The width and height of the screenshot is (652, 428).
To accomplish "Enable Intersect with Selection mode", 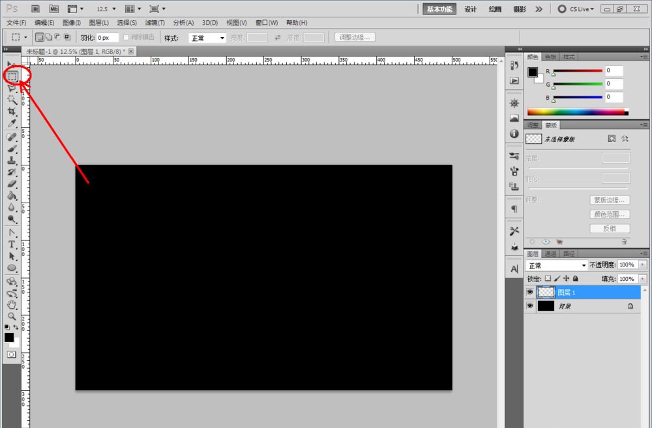I will pyautogui.click(x=67, y=37).
